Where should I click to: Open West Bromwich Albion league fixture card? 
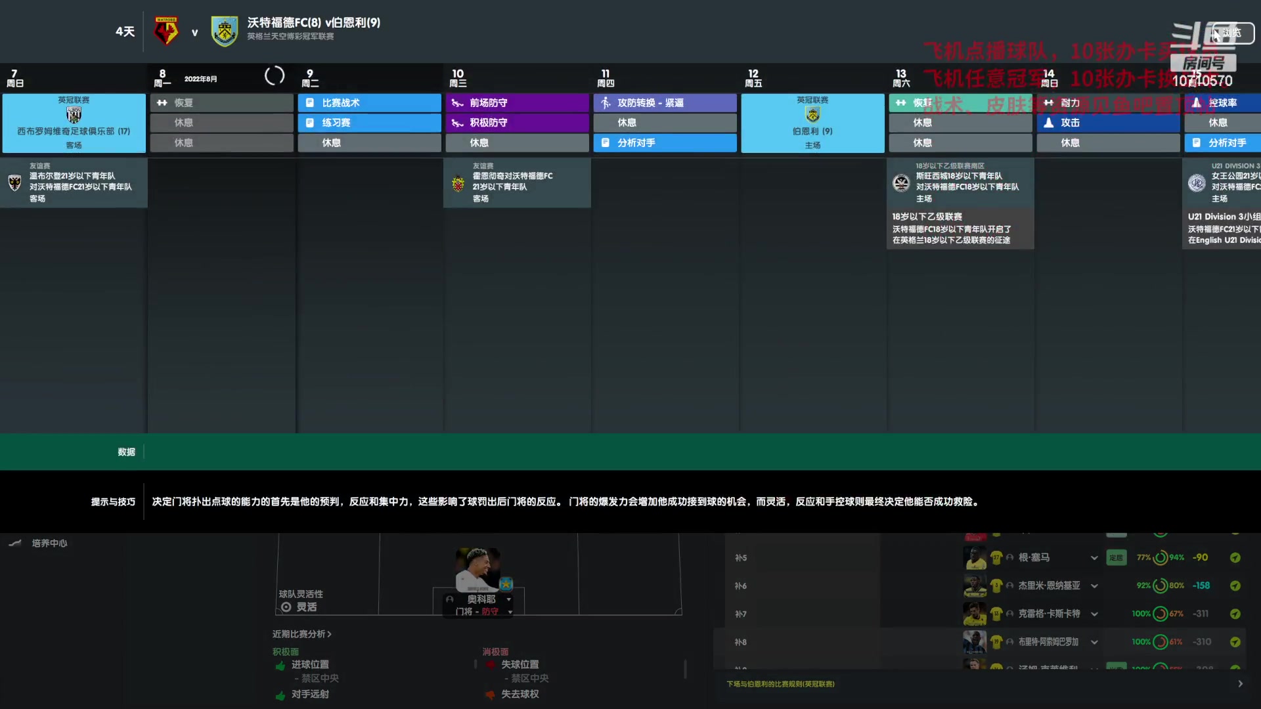click(74, 123)
